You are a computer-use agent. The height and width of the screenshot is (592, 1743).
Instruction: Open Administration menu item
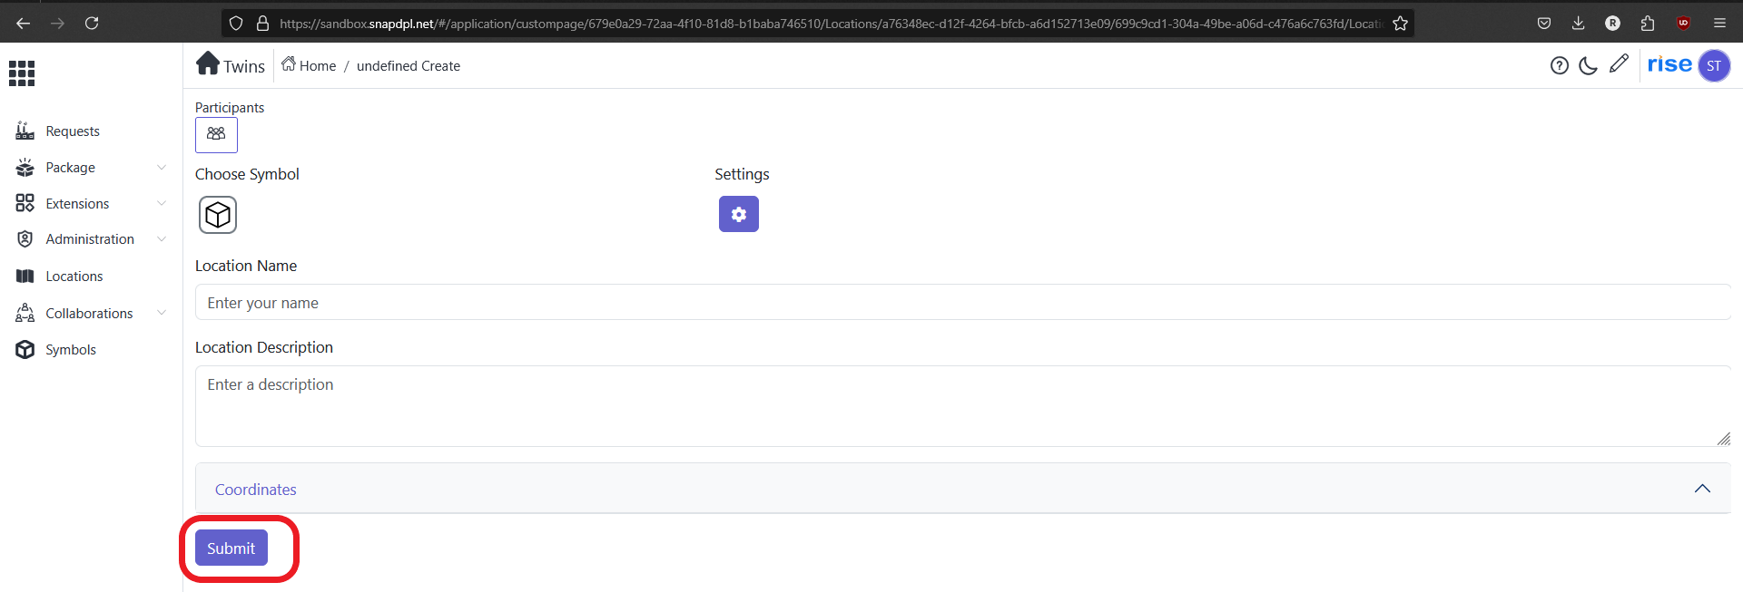click(x=91, y=239)
